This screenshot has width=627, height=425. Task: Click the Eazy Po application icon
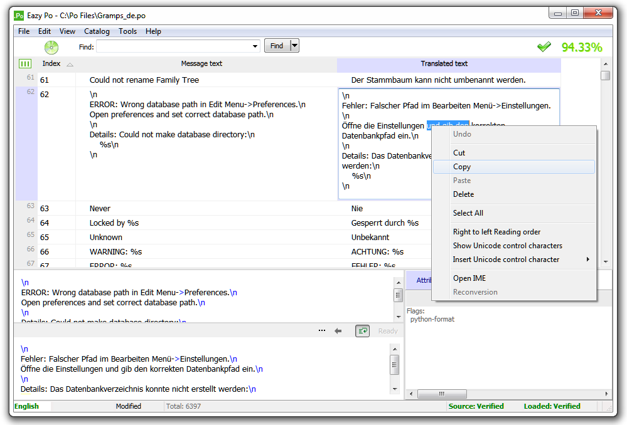click(19, 16)
